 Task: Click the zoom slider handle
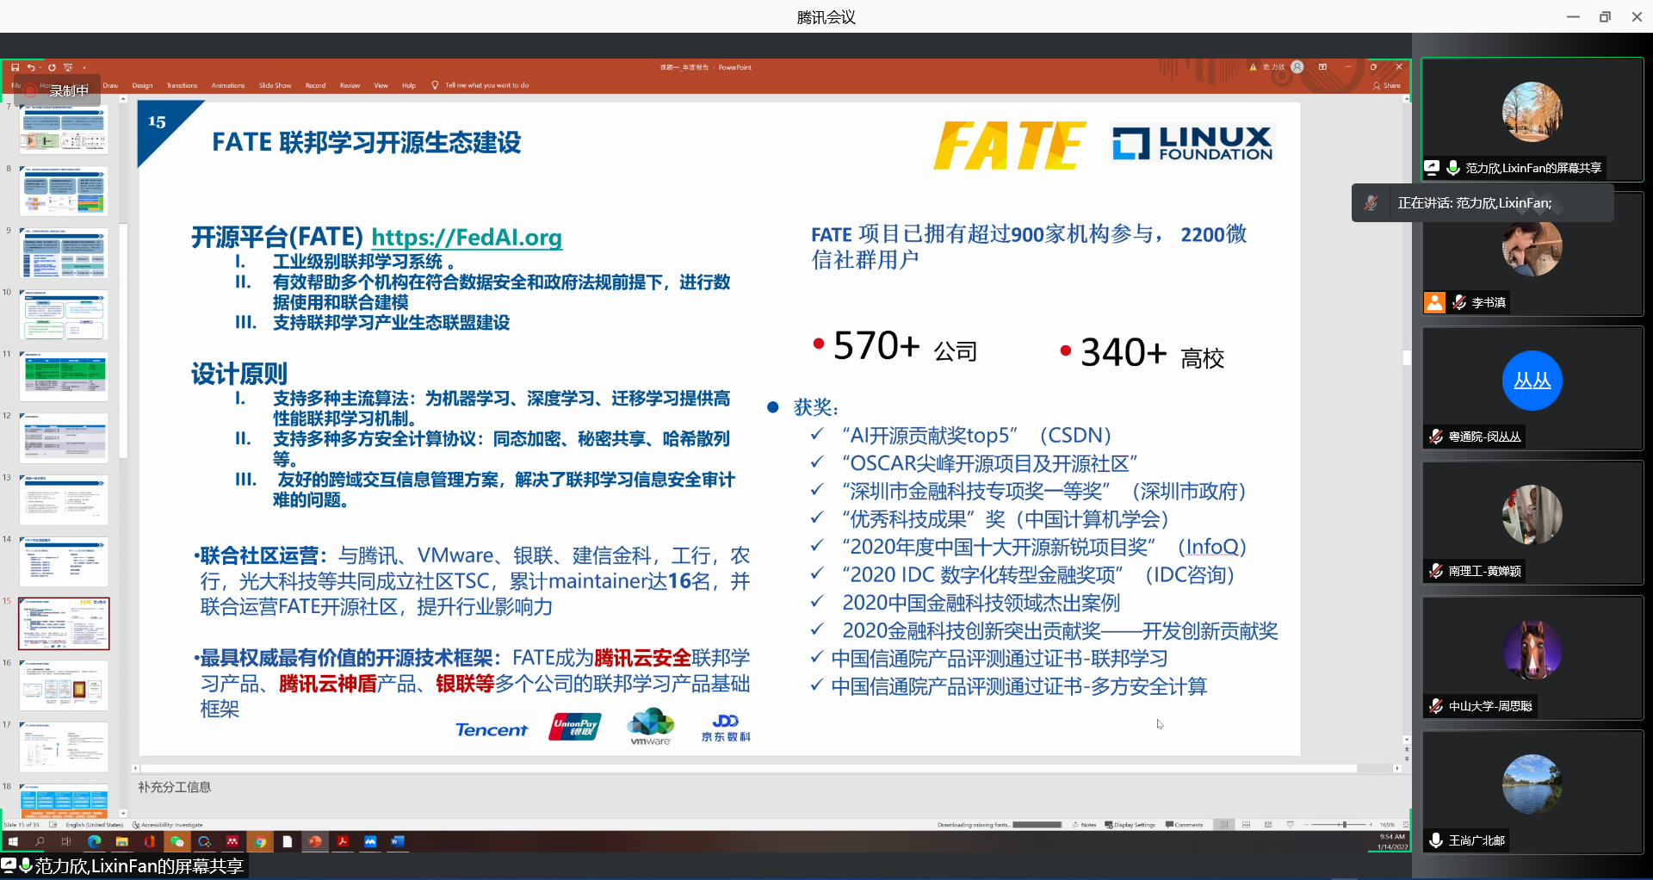click(1344, 825)
